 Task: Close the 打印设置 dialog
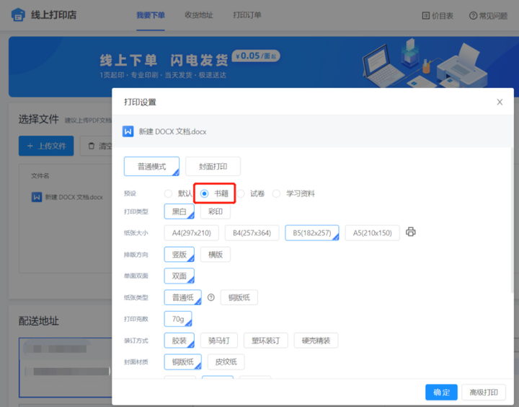[x=500, y=102]
